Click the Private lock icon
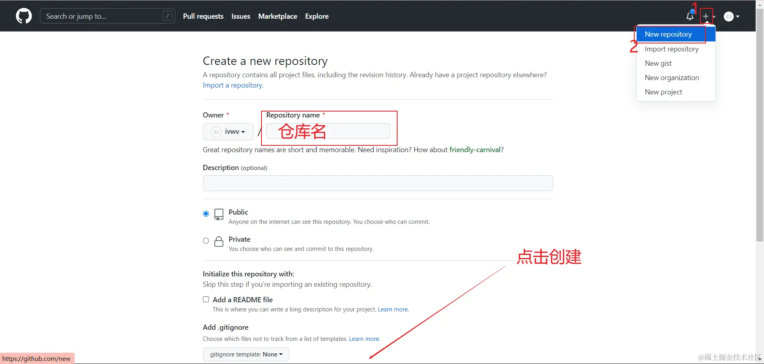Image resolution: width=764 pixels, height=364 pixels. tap(219, 241)
